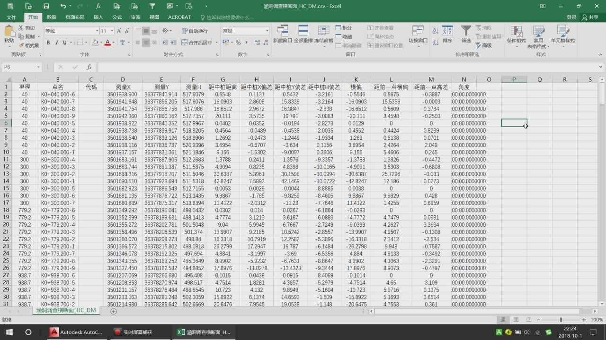The width and height of the screenshot is (606, 340).
Task: Open fill color dropdown arrow
Action: tap(101, 42)
